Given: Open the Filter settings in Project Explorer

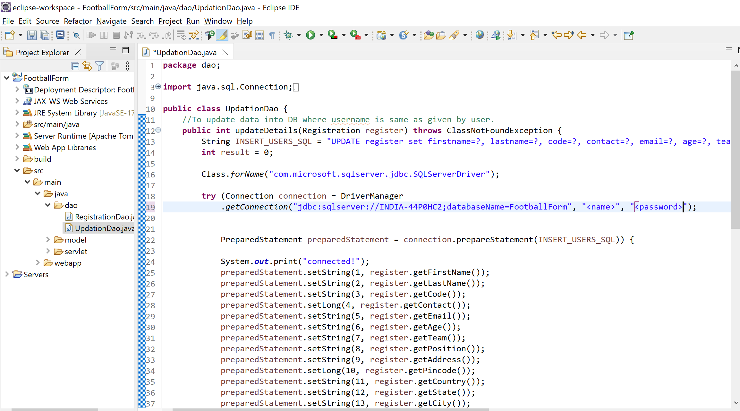Looking at the screenshot, I should 99,66.
